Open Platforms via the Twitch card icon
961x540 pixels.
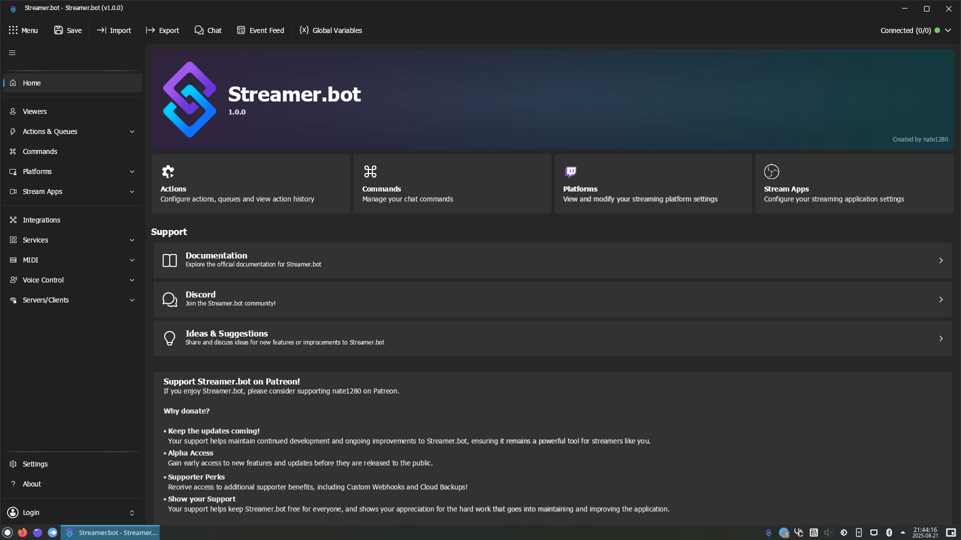point(571,171)
